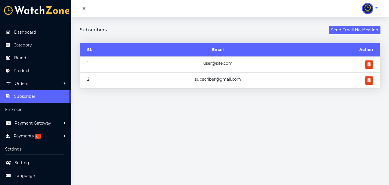This screenshot has width=389, height=185.
Task: Expand the Payments submenu chevron
Action: click(x=65, y=136)
